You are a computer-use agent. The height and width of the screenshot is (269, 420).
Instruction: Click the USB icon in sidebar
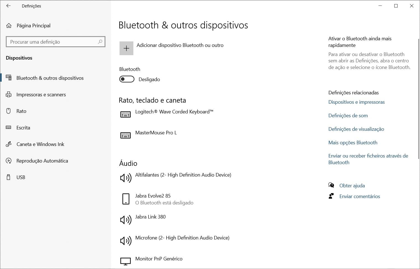click(9, 177)
